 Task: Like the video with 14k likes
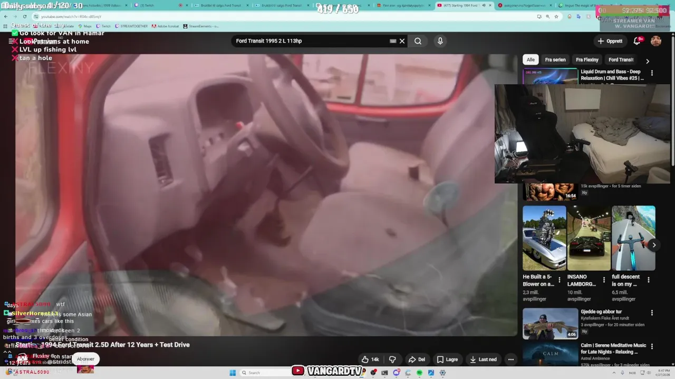[x=371, y=360]
